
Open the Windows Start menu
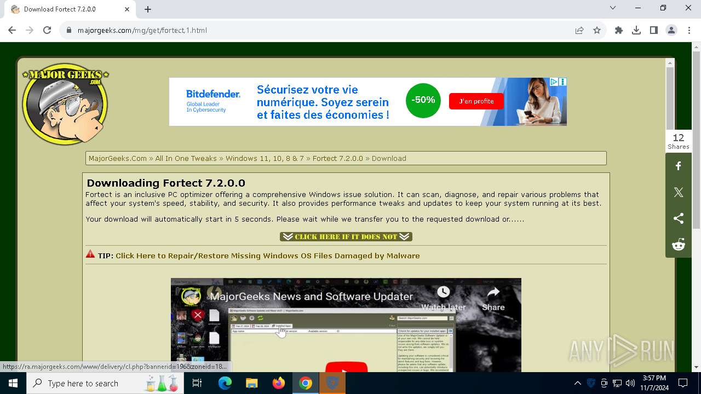pos(13,383)
